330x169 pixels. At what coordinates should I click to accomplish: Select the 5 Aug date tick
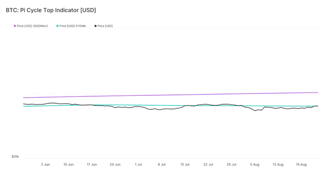tap(255, 165)
